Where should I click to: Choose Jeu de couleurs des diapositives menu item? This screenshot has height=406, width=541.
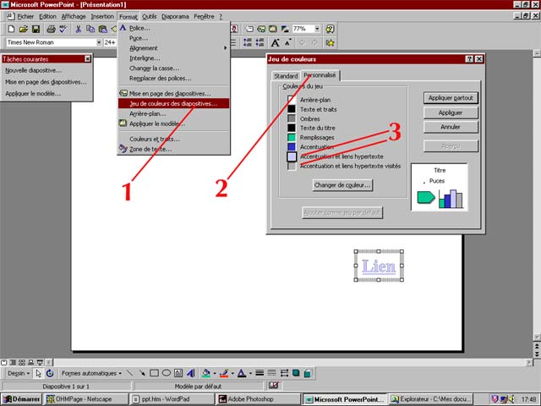(172, 103)
